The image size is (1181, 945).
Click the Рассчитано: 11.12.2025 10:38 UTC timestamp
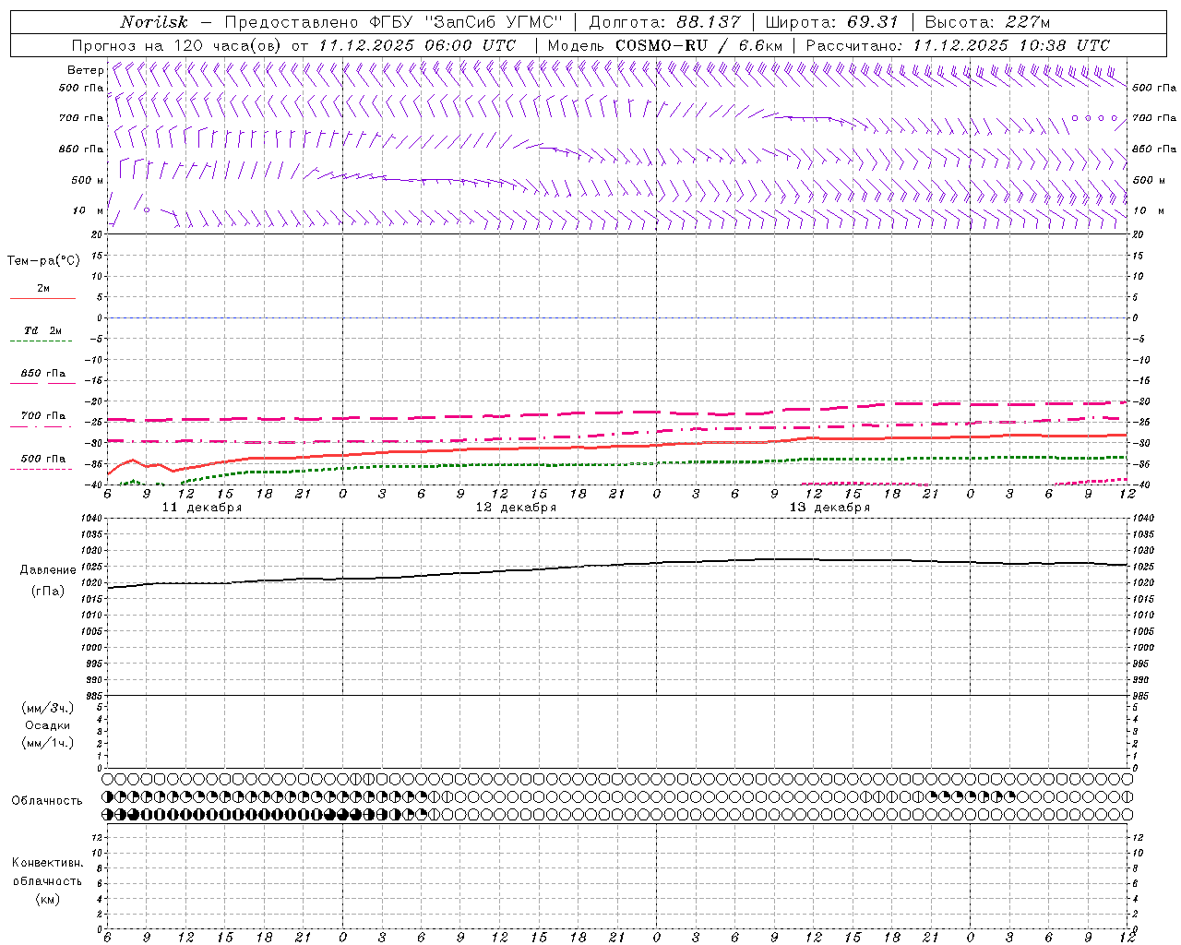958,45
